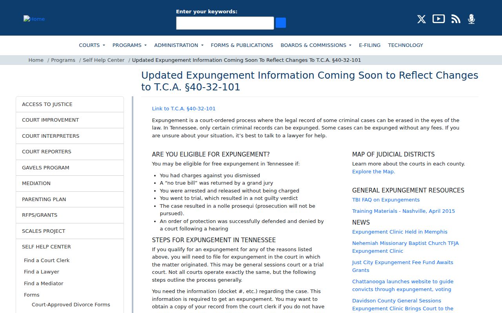Click Explore the Map link
This screenshot has width=502, height=313.
pyautogui.click(x=374, y=171)
